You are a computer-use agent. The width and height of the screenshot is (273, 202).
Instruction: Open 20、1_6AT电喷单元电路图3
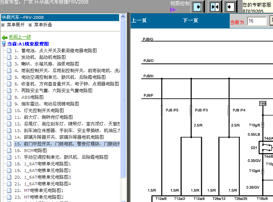(x=43, y=177)
